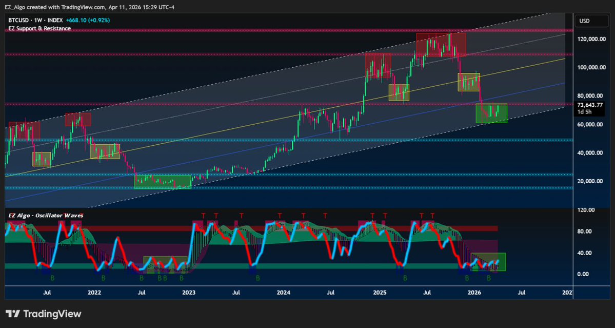The height and width of the screenshot is (328, 615).
Task: Click the 2022 time axis label
Action: coord(94,293)
